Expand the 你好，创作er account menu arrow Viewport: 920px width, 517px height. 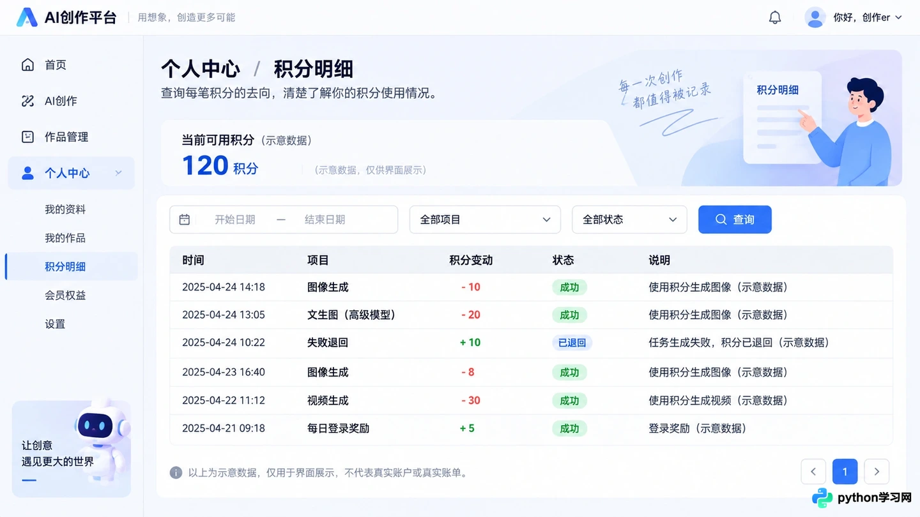click(898, 18)
